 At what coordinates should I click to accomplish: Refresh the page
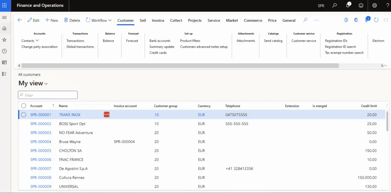(376, 20)
